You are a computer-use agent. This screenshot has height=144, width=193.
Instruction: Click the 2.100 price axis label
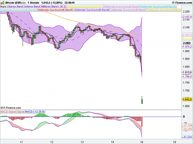pyautogui.click(x=186, y=27)
